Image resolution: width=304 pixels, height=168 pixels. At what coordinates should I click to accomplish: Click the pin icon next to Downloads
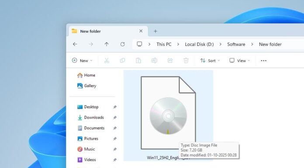click(x=115, y=117)
